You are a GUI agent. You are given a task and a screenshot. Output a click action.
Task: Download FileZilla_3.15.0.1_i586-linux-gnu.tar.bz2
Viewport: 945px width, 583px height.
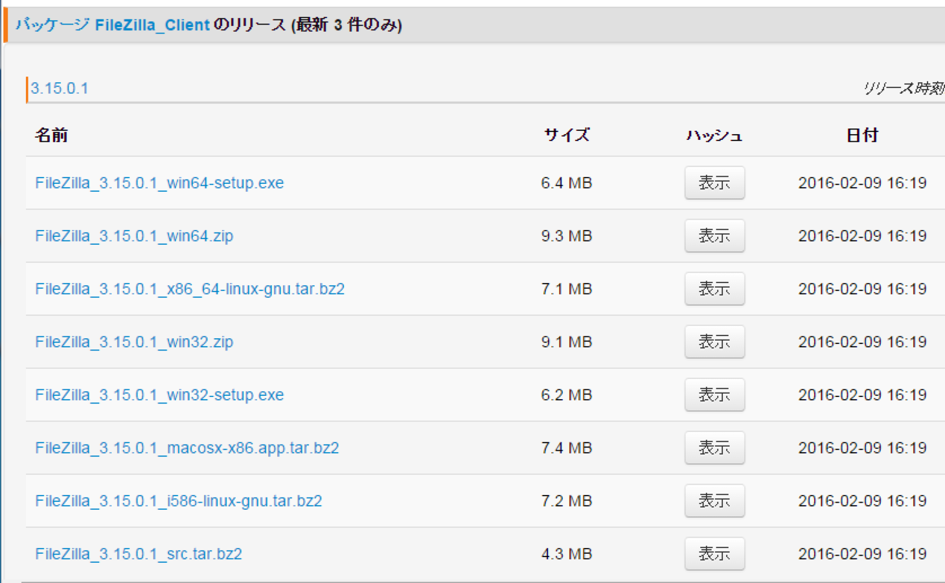pos(179,501)
